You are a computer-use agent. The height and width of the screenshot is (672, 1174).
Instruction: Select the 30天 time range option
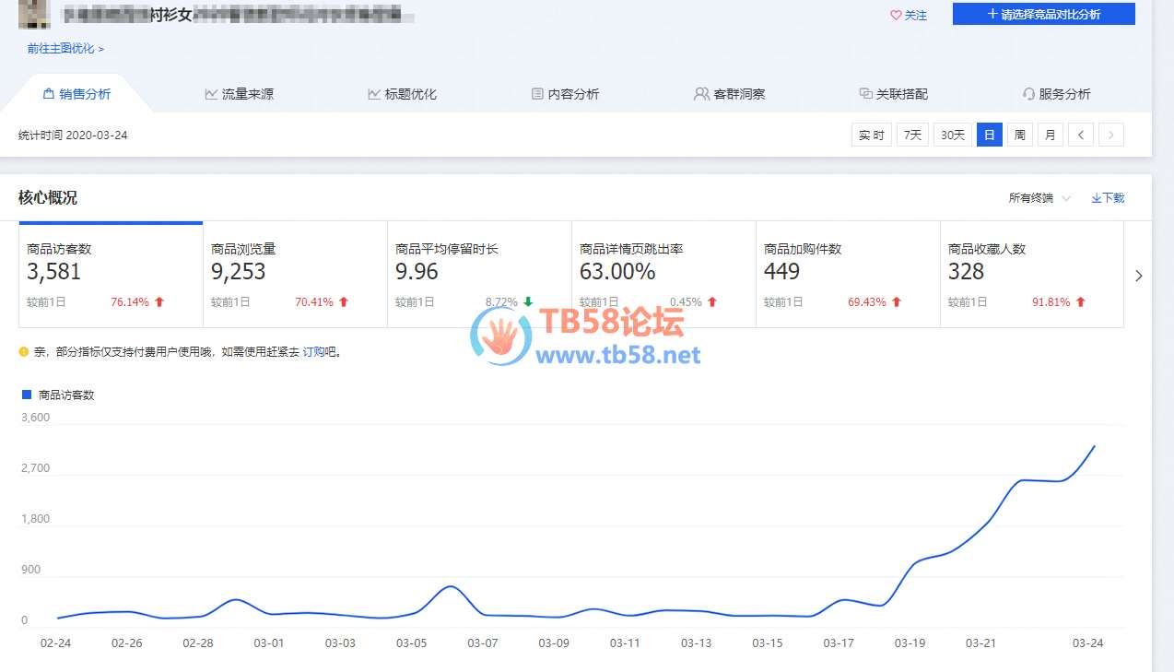[953, 136]
